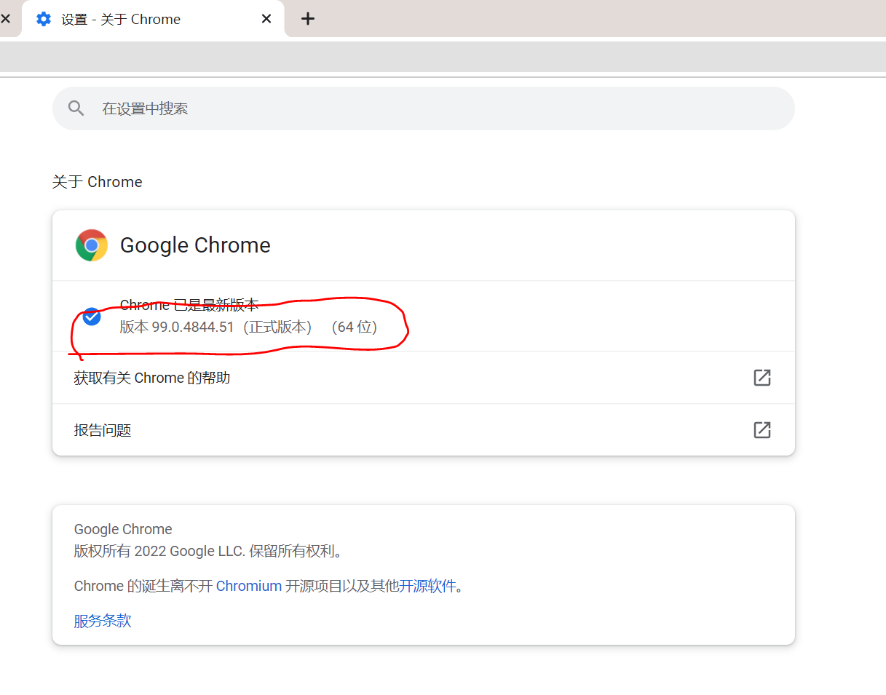Open external link icon for 报告问题
The image size is (886, 695).
762,430
